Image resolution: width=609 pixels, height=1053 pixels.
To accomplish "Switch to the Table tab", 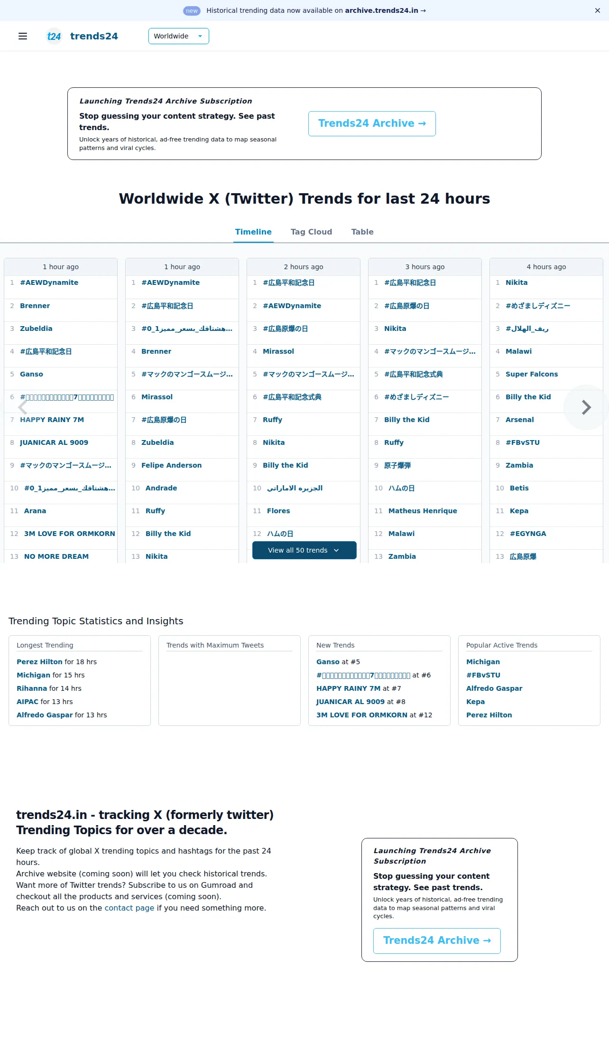I will point(362,232).
